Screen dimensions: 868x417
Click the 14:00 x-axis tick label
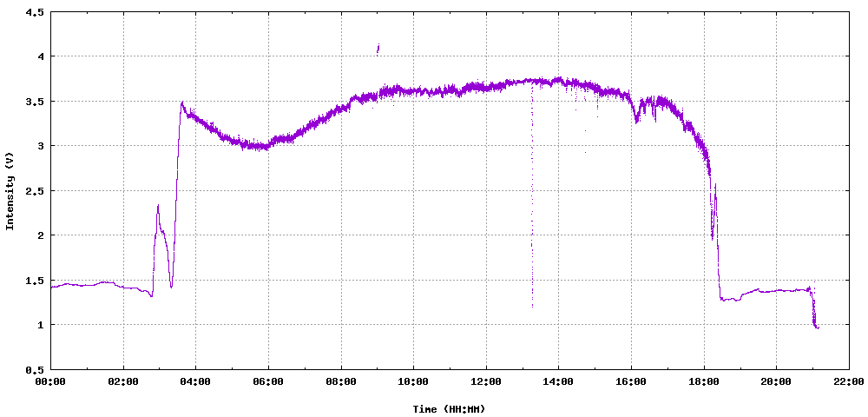pos(558,381)
